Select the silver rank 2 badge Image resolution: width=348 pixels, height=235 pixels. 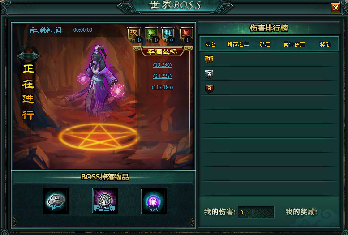click(x=209, y=74)
